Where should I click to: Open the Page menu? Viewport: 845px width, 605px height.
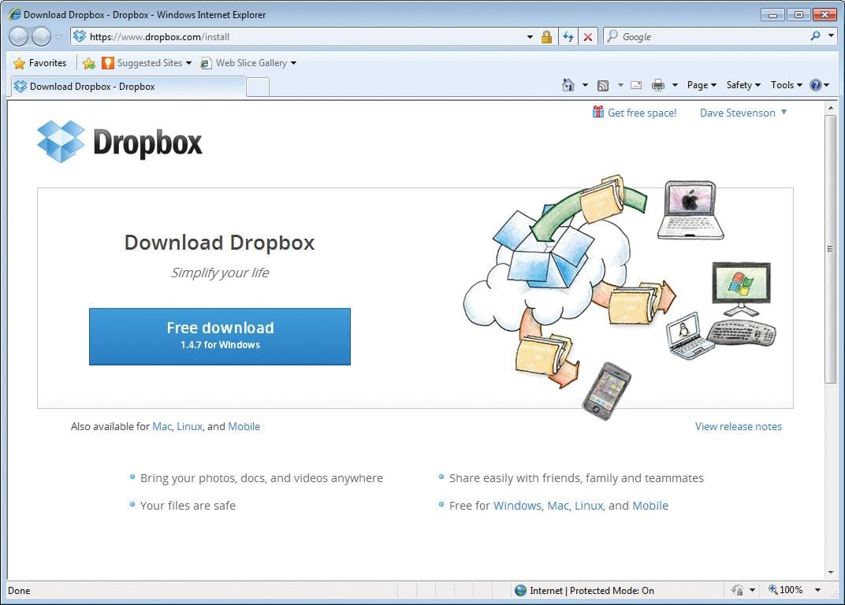point(700,84)
